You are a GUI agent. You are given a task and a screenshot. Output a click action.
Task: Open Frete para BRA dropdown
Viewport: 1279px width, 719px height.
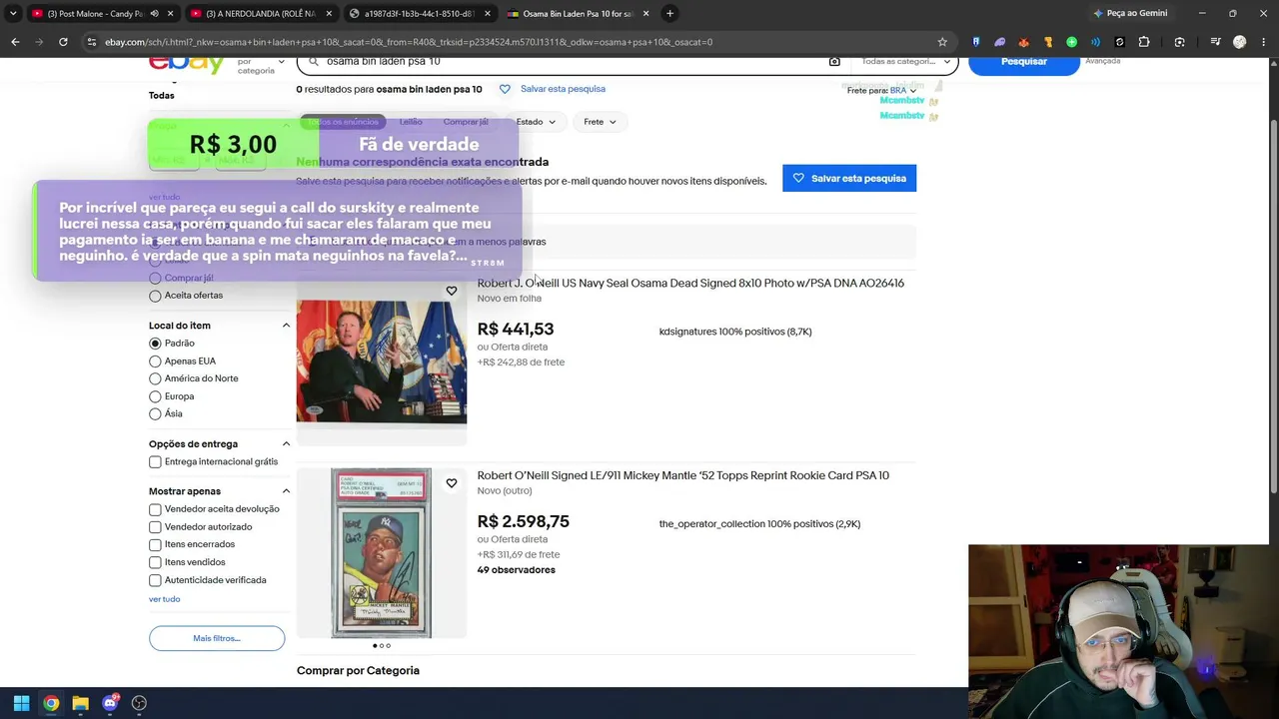coord(882,91)
